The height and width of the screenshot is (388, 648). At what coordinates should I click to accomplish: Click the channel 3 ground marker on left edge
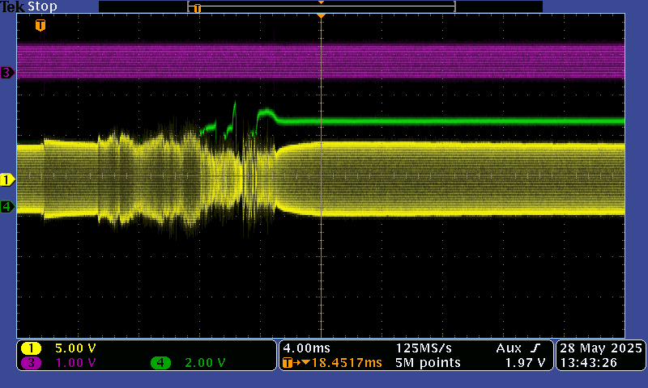point(7,73)
